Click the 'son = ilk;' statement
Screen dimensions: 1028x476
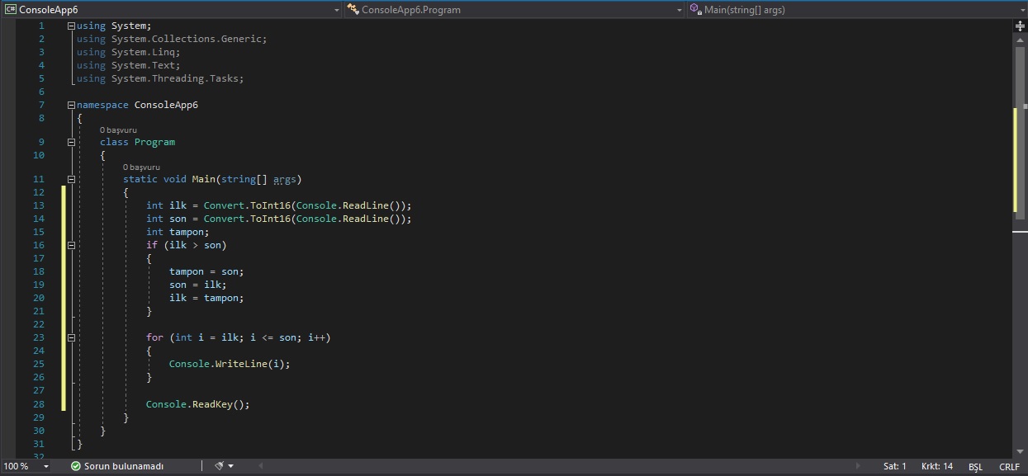click(x=197, y=285)
